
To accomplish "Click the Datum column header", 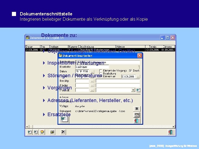I will point(33,47).
